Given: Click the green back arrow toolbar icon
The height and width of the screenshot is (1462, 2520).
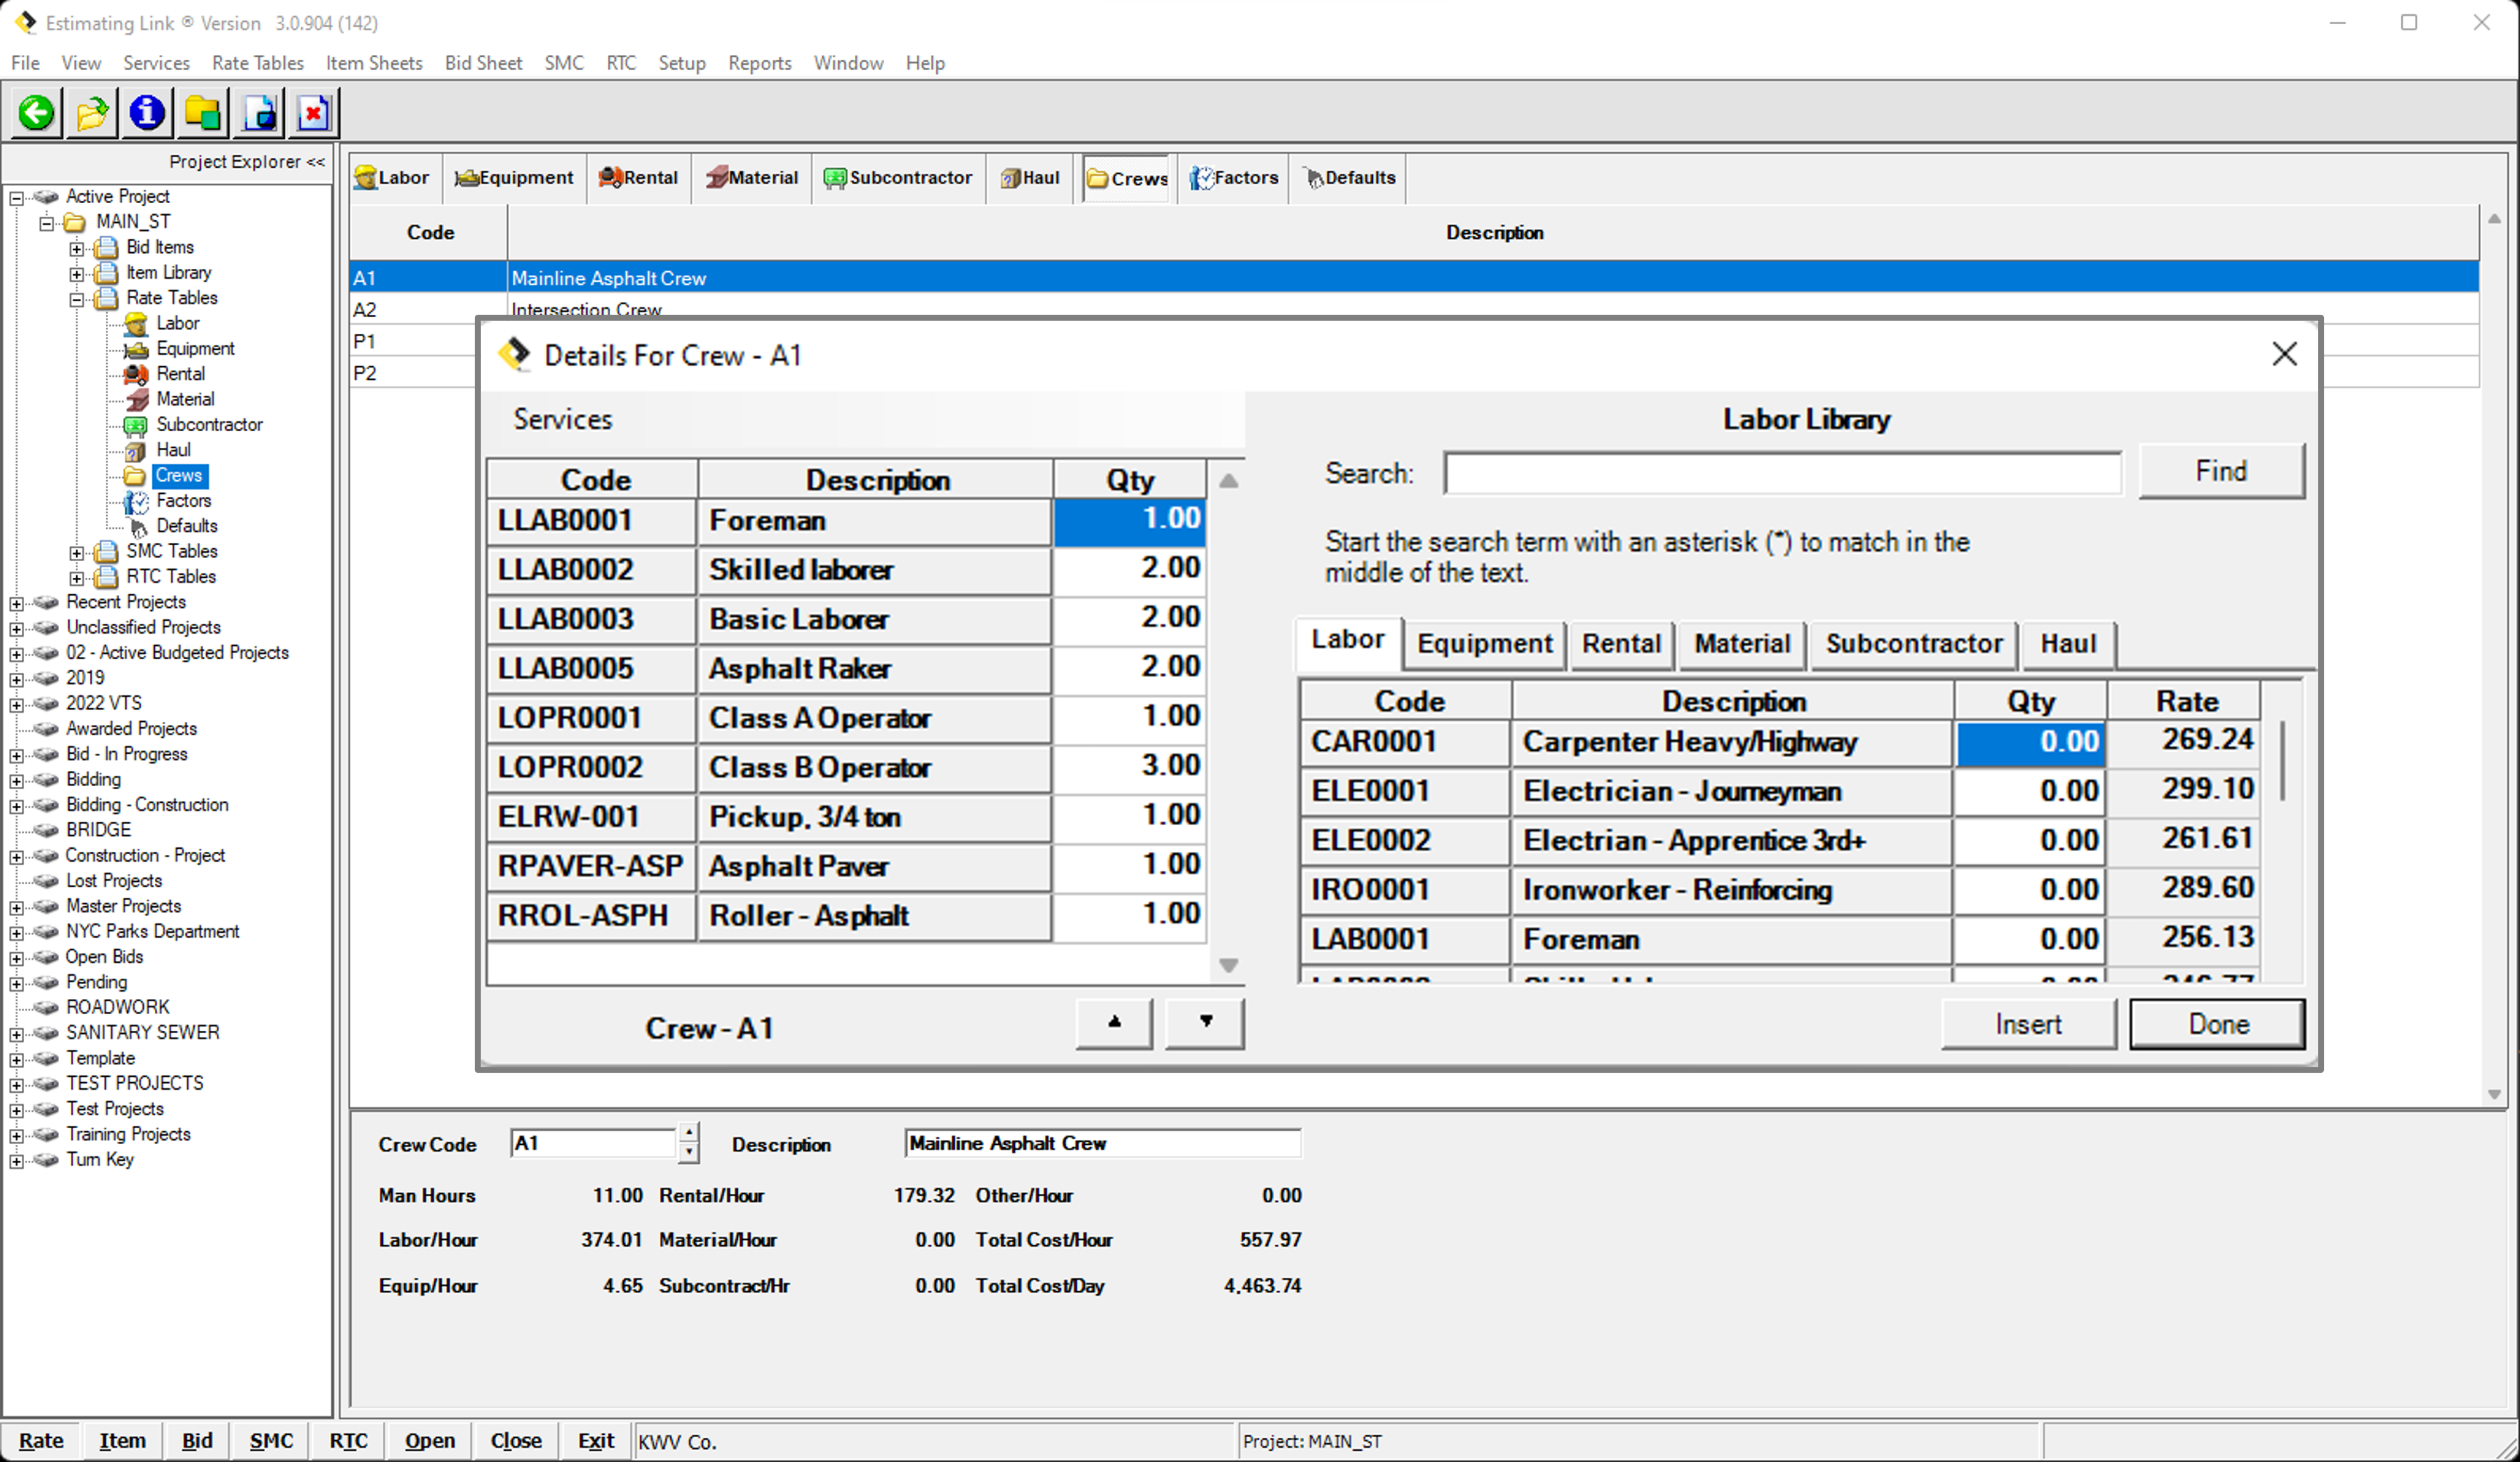Looking at the screenshot, I should point(37,112).
